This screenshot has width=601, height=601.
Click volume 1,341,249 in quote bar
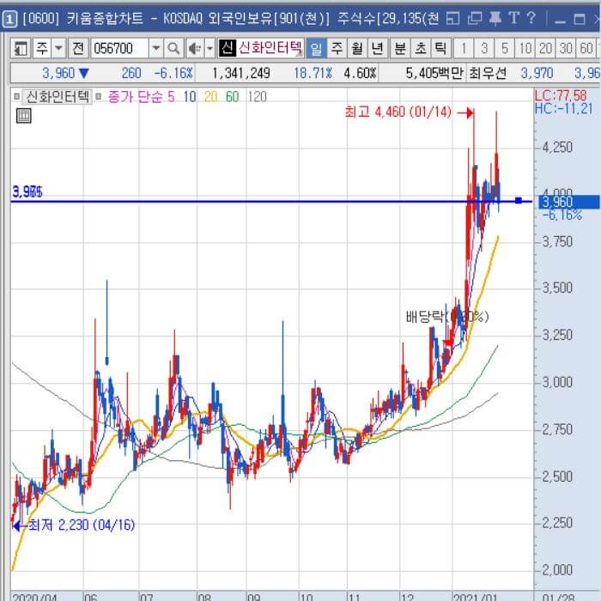click(241, 73)
